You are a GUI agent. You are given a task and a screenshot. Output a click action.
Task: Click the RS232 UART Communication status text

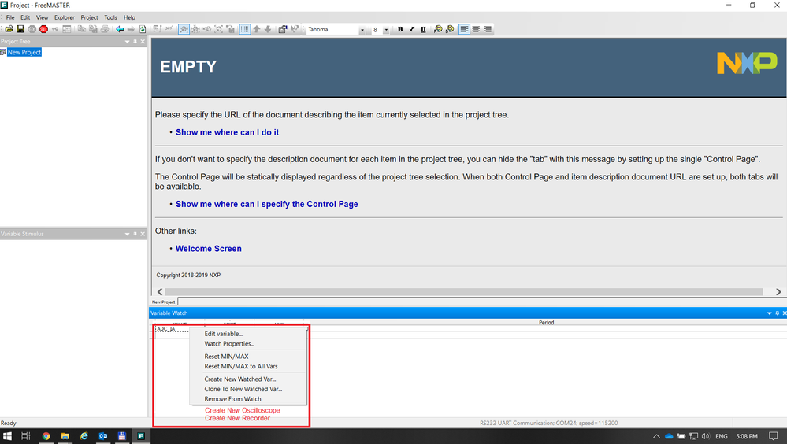tap(548, 423)
